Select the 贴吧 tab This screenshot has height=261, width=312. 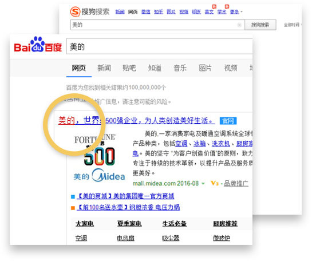[x=129, y=68]
